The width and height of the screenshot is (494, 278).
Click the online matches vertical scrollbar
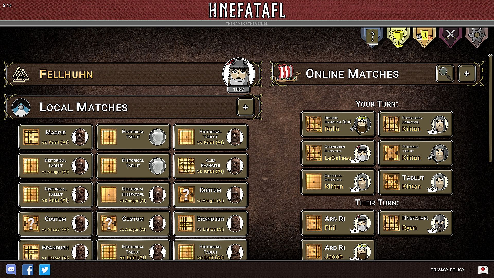[x=490, y=108]
